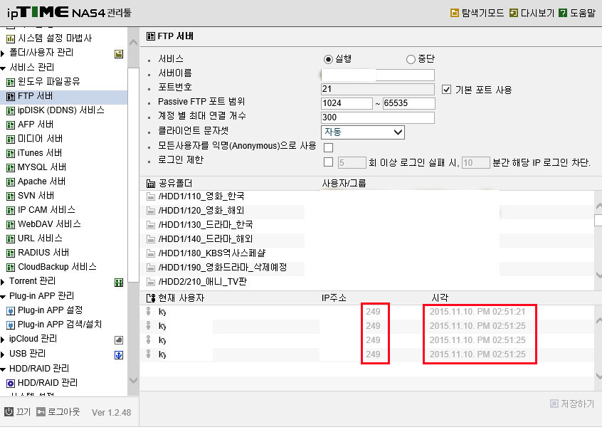The height and width of the screenshot is (442, 602).
Task: Collapse the 서비스 관리 tree node
Action: 3,68
